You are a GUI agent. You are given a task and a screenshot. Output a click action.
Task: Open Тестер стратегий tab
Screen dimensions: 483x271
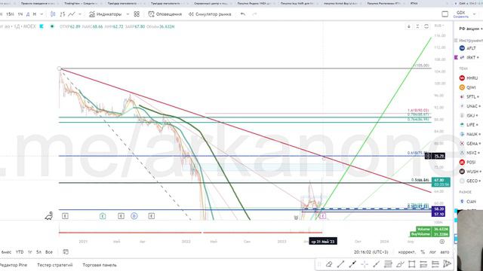[55, 265]
